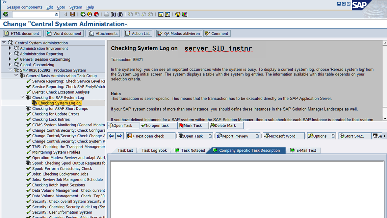Viewport: 387px width, 218px height.
Task: Collapse the SMP 0020162892 Production System node
Action: [10, 70]
